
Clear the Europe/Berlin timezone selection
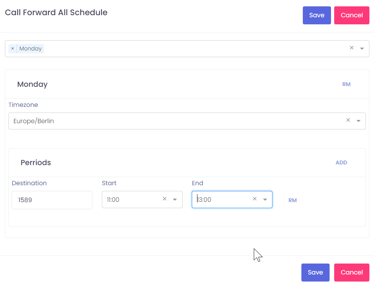pyautogui.click(x=348, y=120)
